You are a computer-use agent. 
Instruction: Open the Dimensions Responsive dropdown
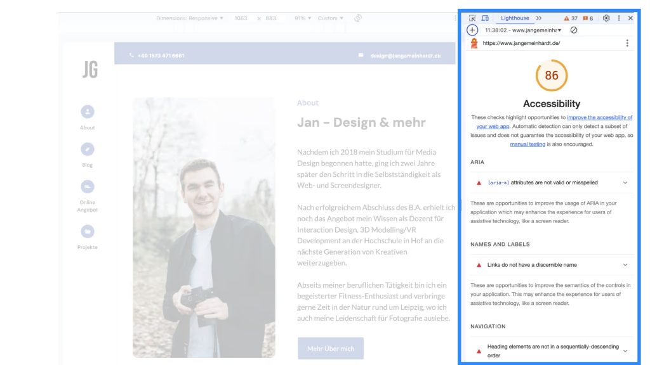click(x=190, y=18)
